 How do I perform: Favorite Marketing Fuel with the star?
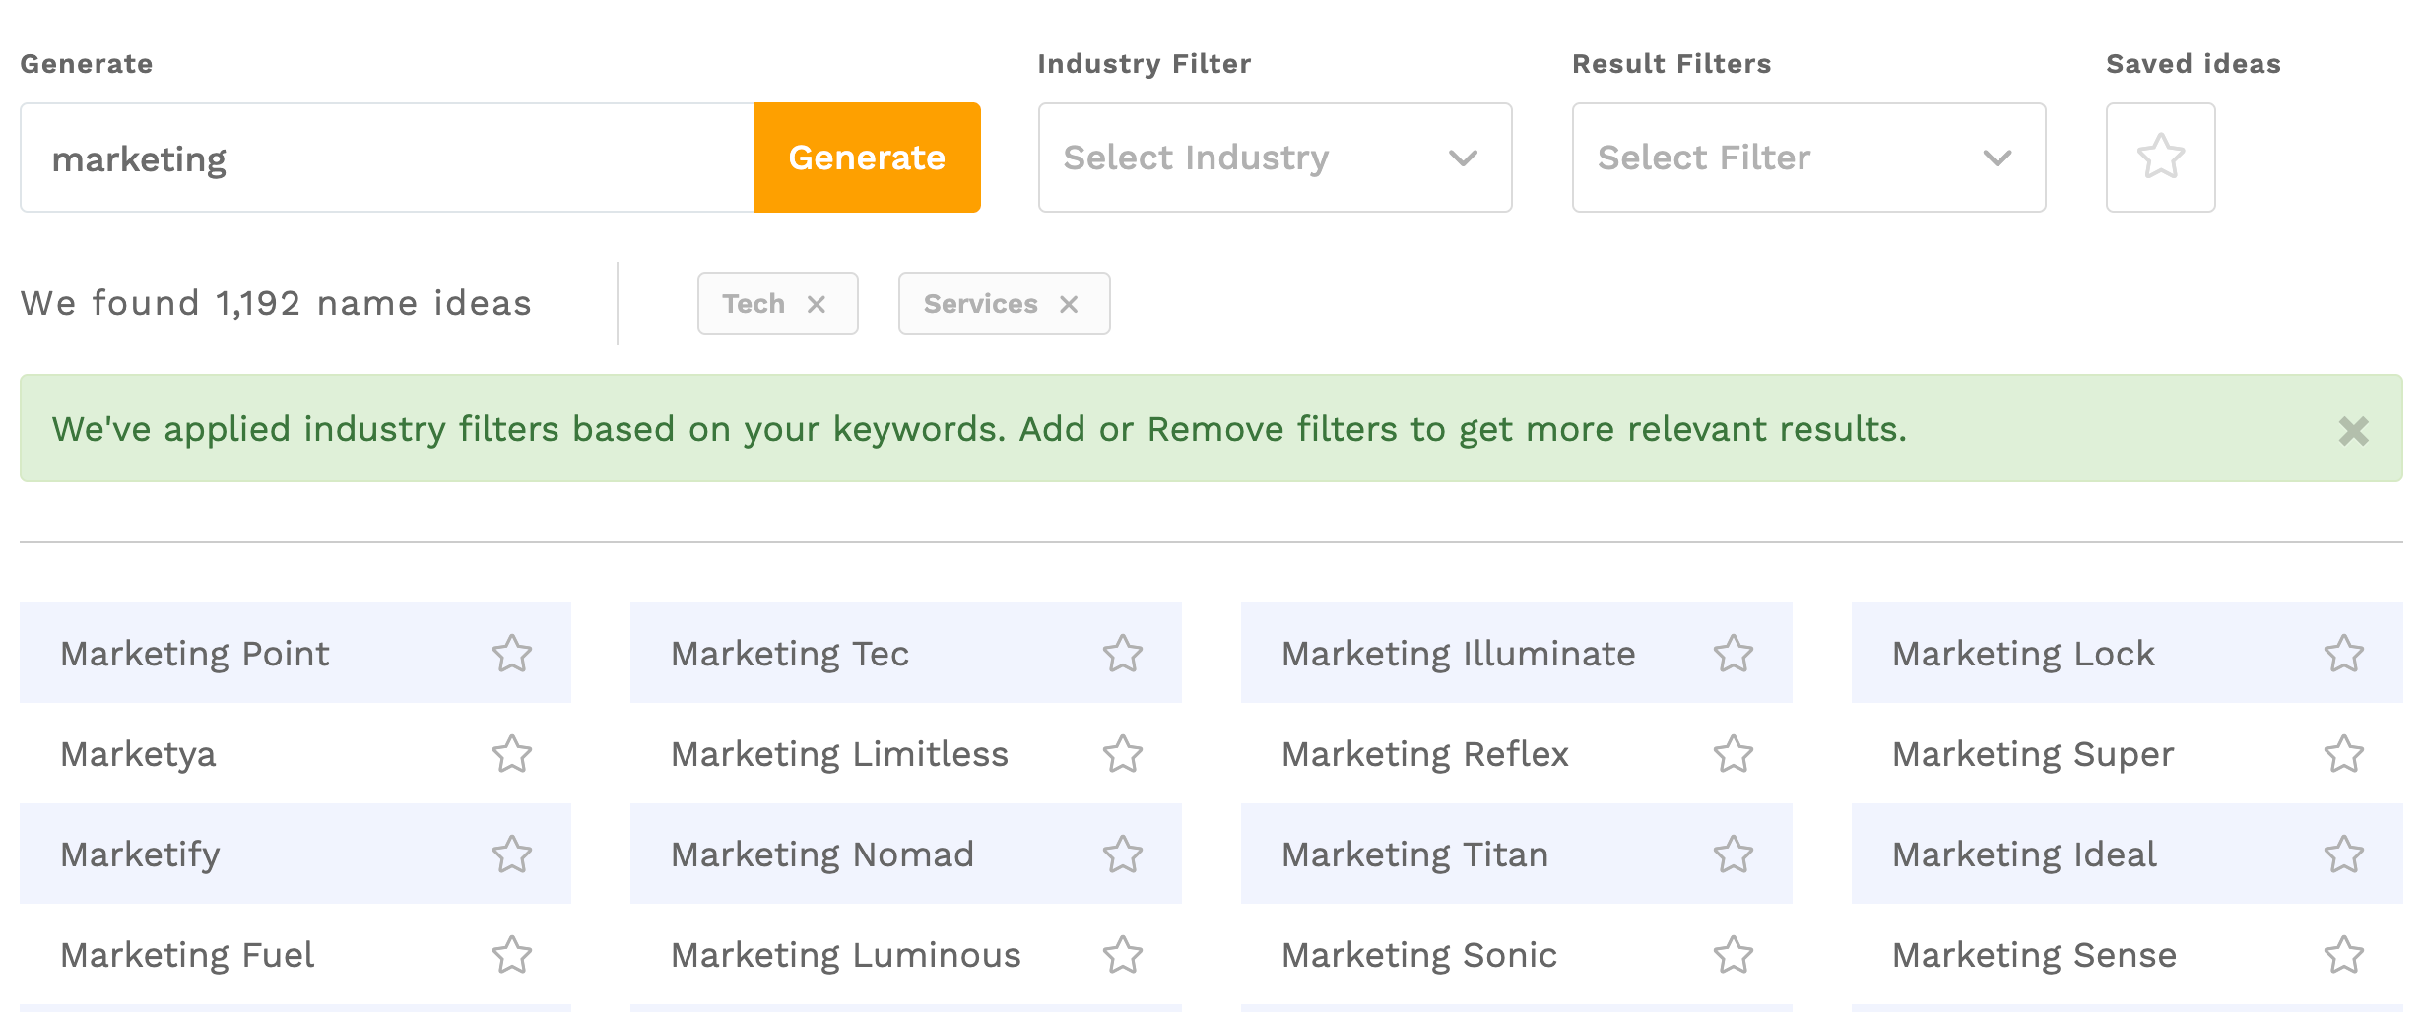(x=512, y=955)
